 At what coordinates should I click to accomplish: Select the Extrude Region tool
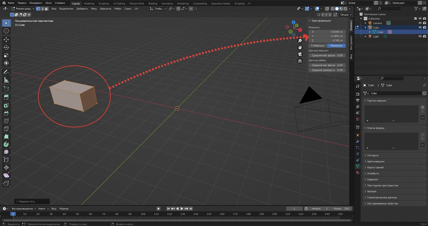tap(6, 97)
